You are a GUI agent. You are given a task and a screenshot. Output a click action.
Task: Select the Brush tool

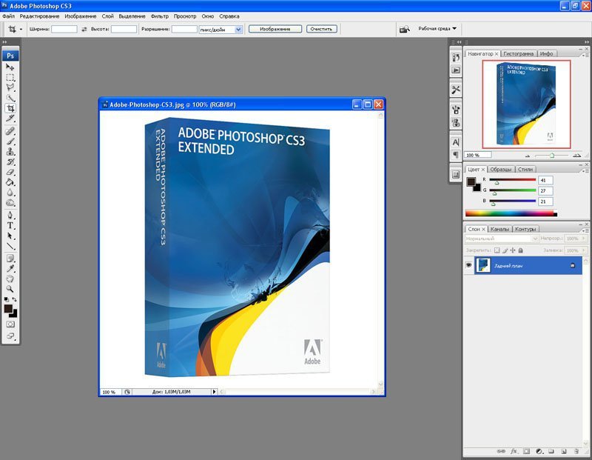10,141
